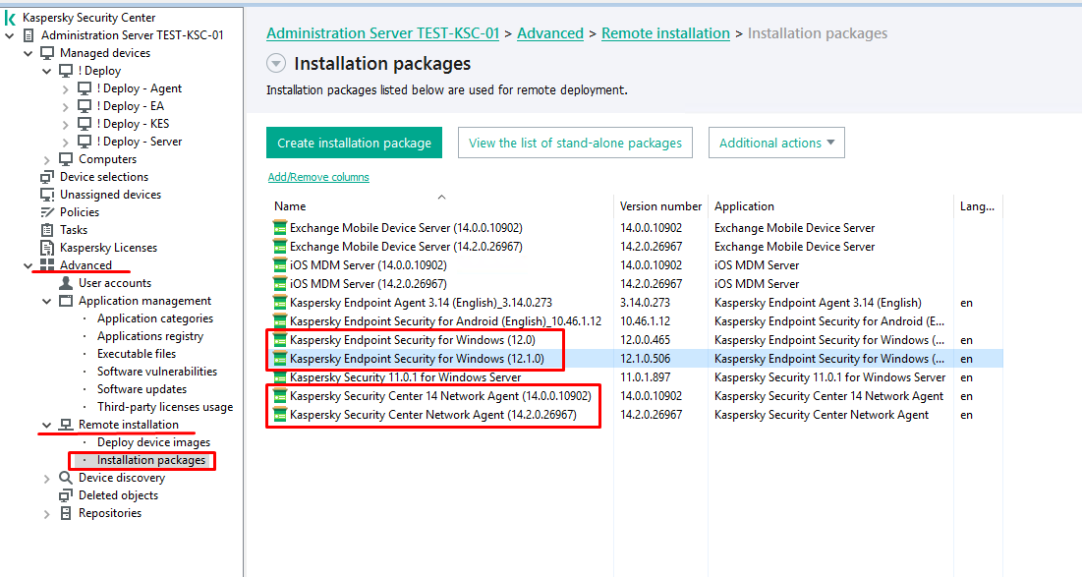Open the Additional actions dropdown

pyautogui.click(x=775, y=143)
